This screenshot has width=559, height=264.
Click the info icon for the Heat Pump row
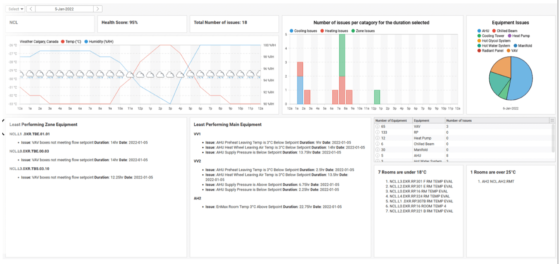(378, 138)
